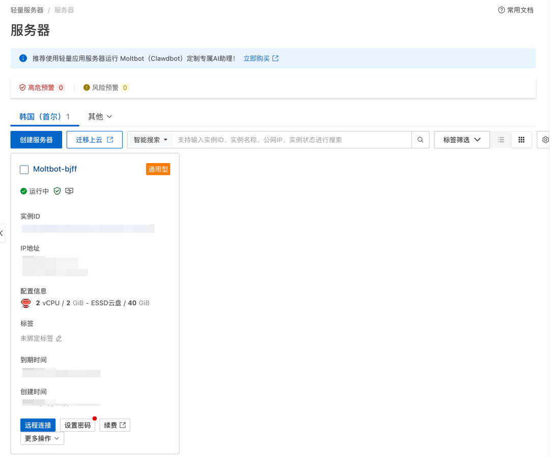Expand the 更多操作 actions dropdown
The height and width of the screenshot is (457, 550).
click(x=42, y=438)
